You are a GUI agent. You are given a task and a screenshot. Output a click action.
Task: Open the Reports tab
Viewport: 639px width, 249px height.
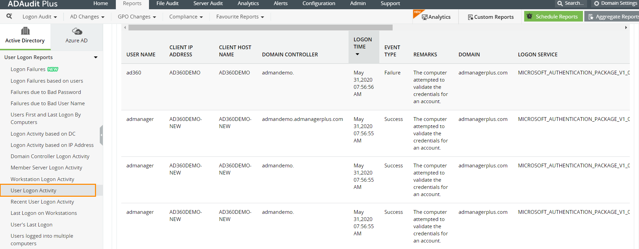(x=132, y=3)
